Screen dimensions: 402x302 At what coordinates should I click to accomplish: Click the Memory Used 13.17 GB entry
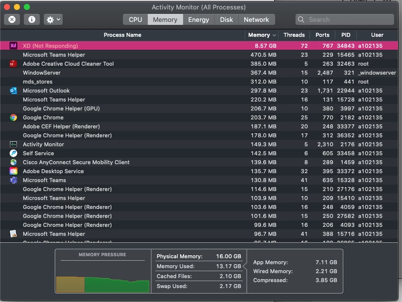[199, 266]
